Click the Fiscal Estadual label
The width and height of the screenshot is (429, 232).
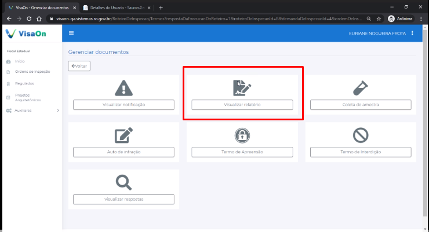tap(19, 51)
